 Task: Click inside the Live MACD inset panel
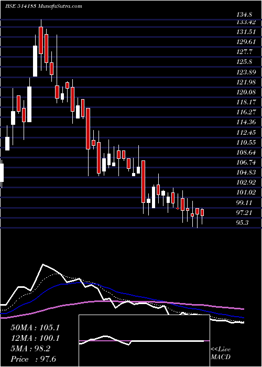(144, 341)
